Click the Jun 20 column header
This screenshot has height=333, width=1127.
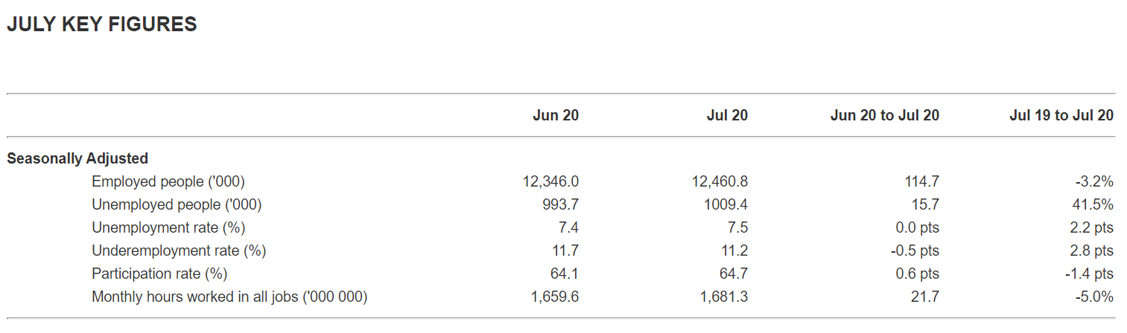(556, 115)
